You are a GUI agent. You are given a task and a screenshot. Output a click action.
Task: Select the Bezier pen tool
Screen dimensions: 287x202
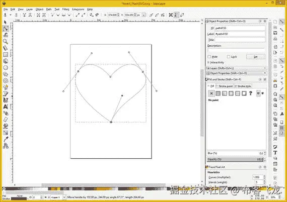click(x=6, y=93)
